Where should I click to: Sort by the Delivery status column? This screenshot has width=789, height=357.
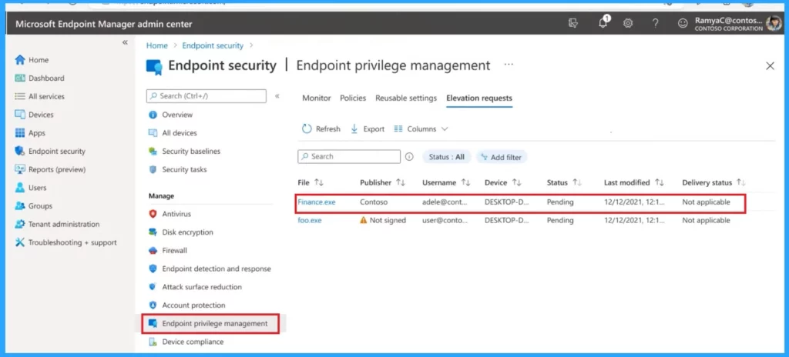click(713, 182)
